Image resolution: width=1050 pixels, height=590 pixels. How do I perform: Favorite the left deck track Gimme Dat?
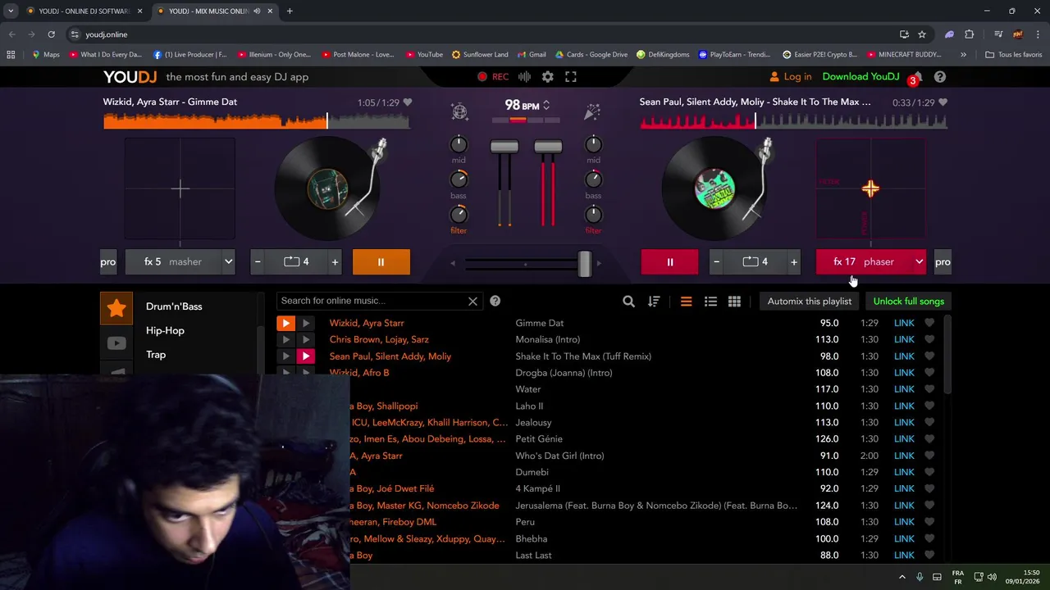tap(408, 102)
